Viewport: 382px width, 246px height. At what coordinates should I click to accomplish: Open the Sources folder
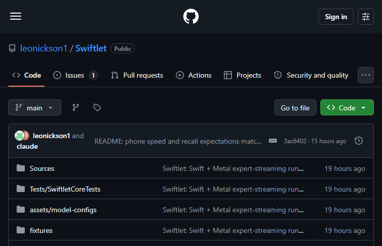click(42, 168)
